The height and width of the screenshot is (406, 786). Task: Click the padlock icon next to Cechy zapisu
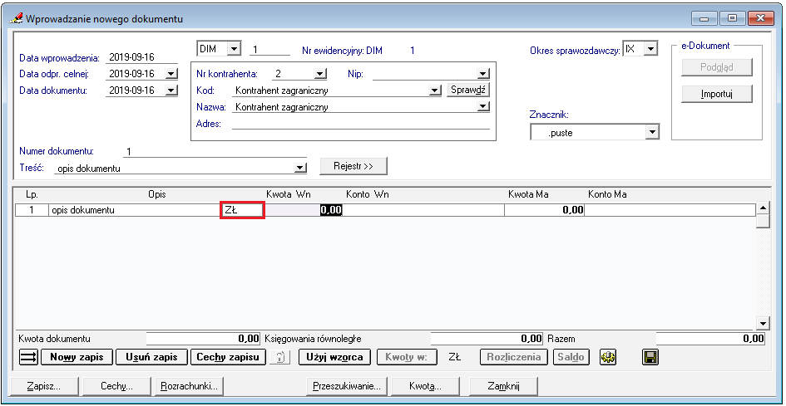pyautogui.click(x=281, y=358)
